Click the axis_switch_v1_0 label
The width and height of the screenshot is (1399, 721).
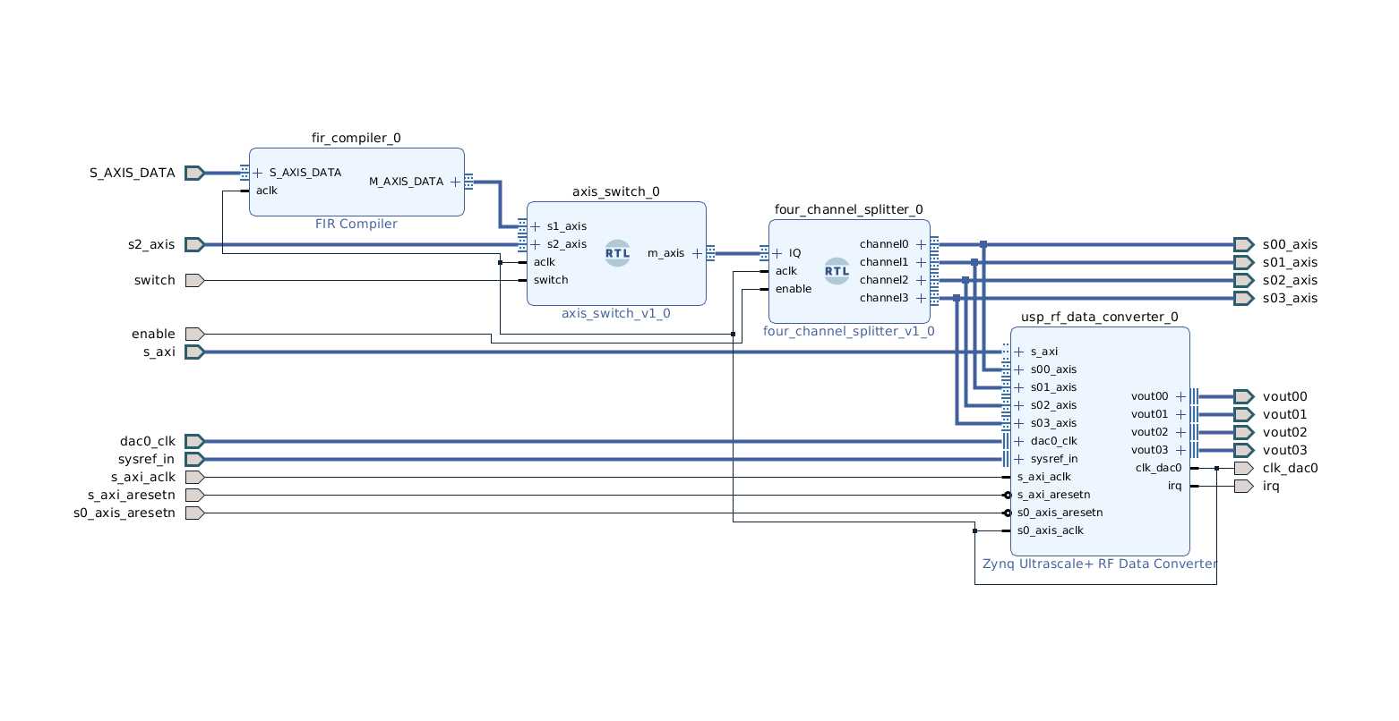coord(616,313)
